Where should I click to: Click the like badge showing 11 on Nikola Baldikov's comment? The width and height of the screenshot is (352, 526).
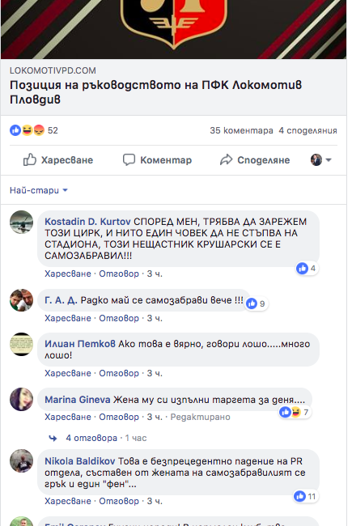click(x=305, y=496)
